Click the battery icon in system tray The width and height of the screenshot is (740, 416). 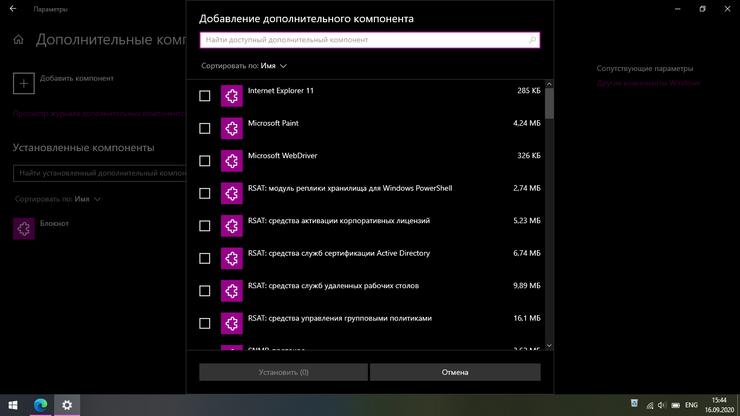click(676, 405)
